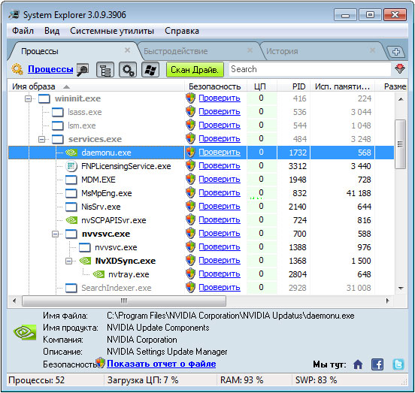Open the Справка menu
This screenshot has height=393, width=415.
tap(182, 31)
